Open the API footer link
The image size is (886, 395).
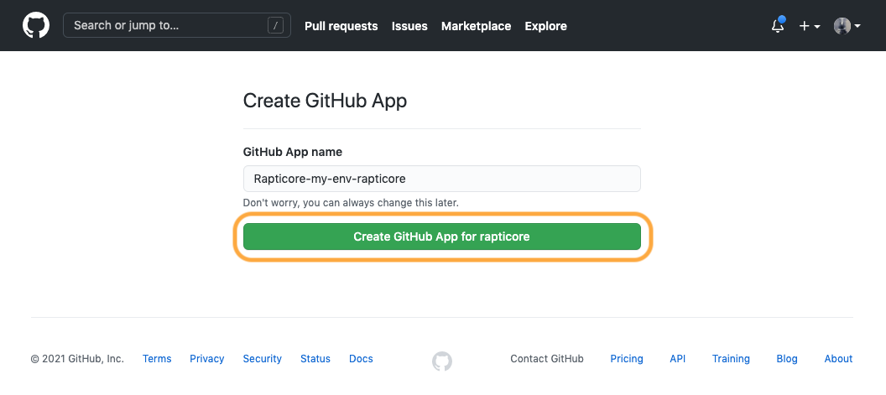677,359
